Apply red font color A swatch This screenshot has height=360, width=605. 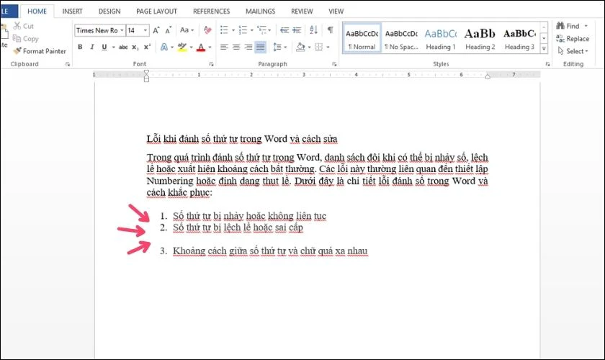[x=201, y=47]
